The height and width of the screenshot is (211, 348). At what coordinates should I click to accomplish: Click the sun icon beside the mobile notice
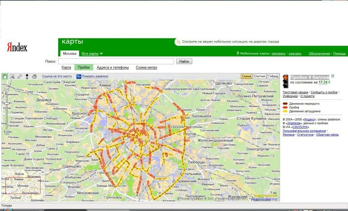pyautogui.click(x=179, y=41)
